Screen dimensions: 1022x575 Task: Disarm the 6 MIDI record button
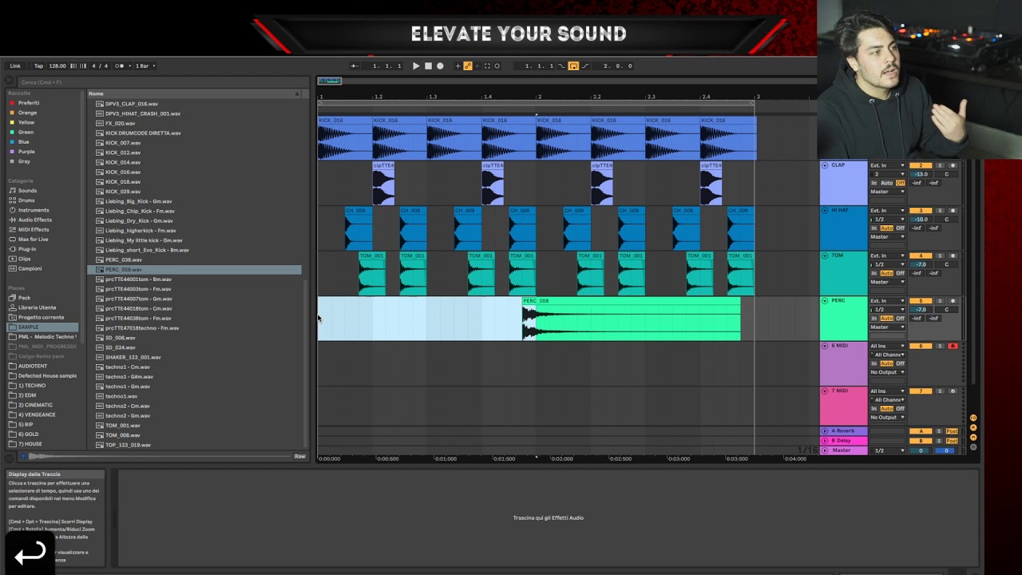pyautogui.click(x=953, y=346)
